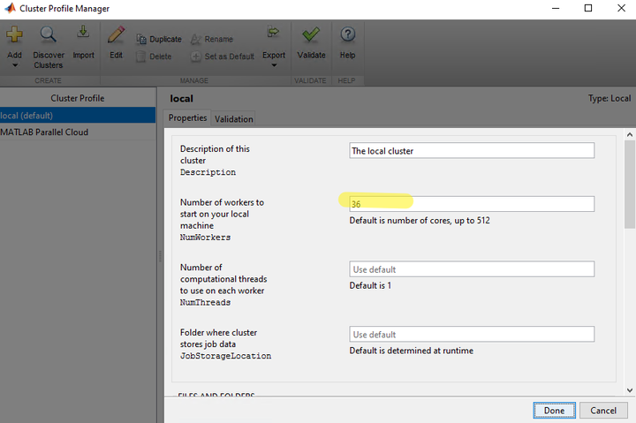Click the Export profile icon

click(273, 32)
